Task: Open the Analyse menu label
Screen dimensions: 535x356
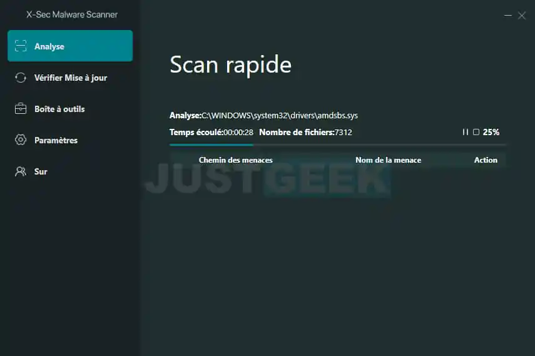Action: coord(49,46)
